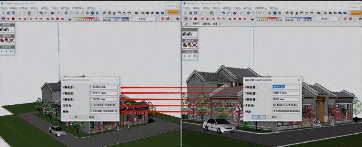Viewport: 362px width, 147px height.
Task: Enable X-ray style in right window
Action: [248, 13]
